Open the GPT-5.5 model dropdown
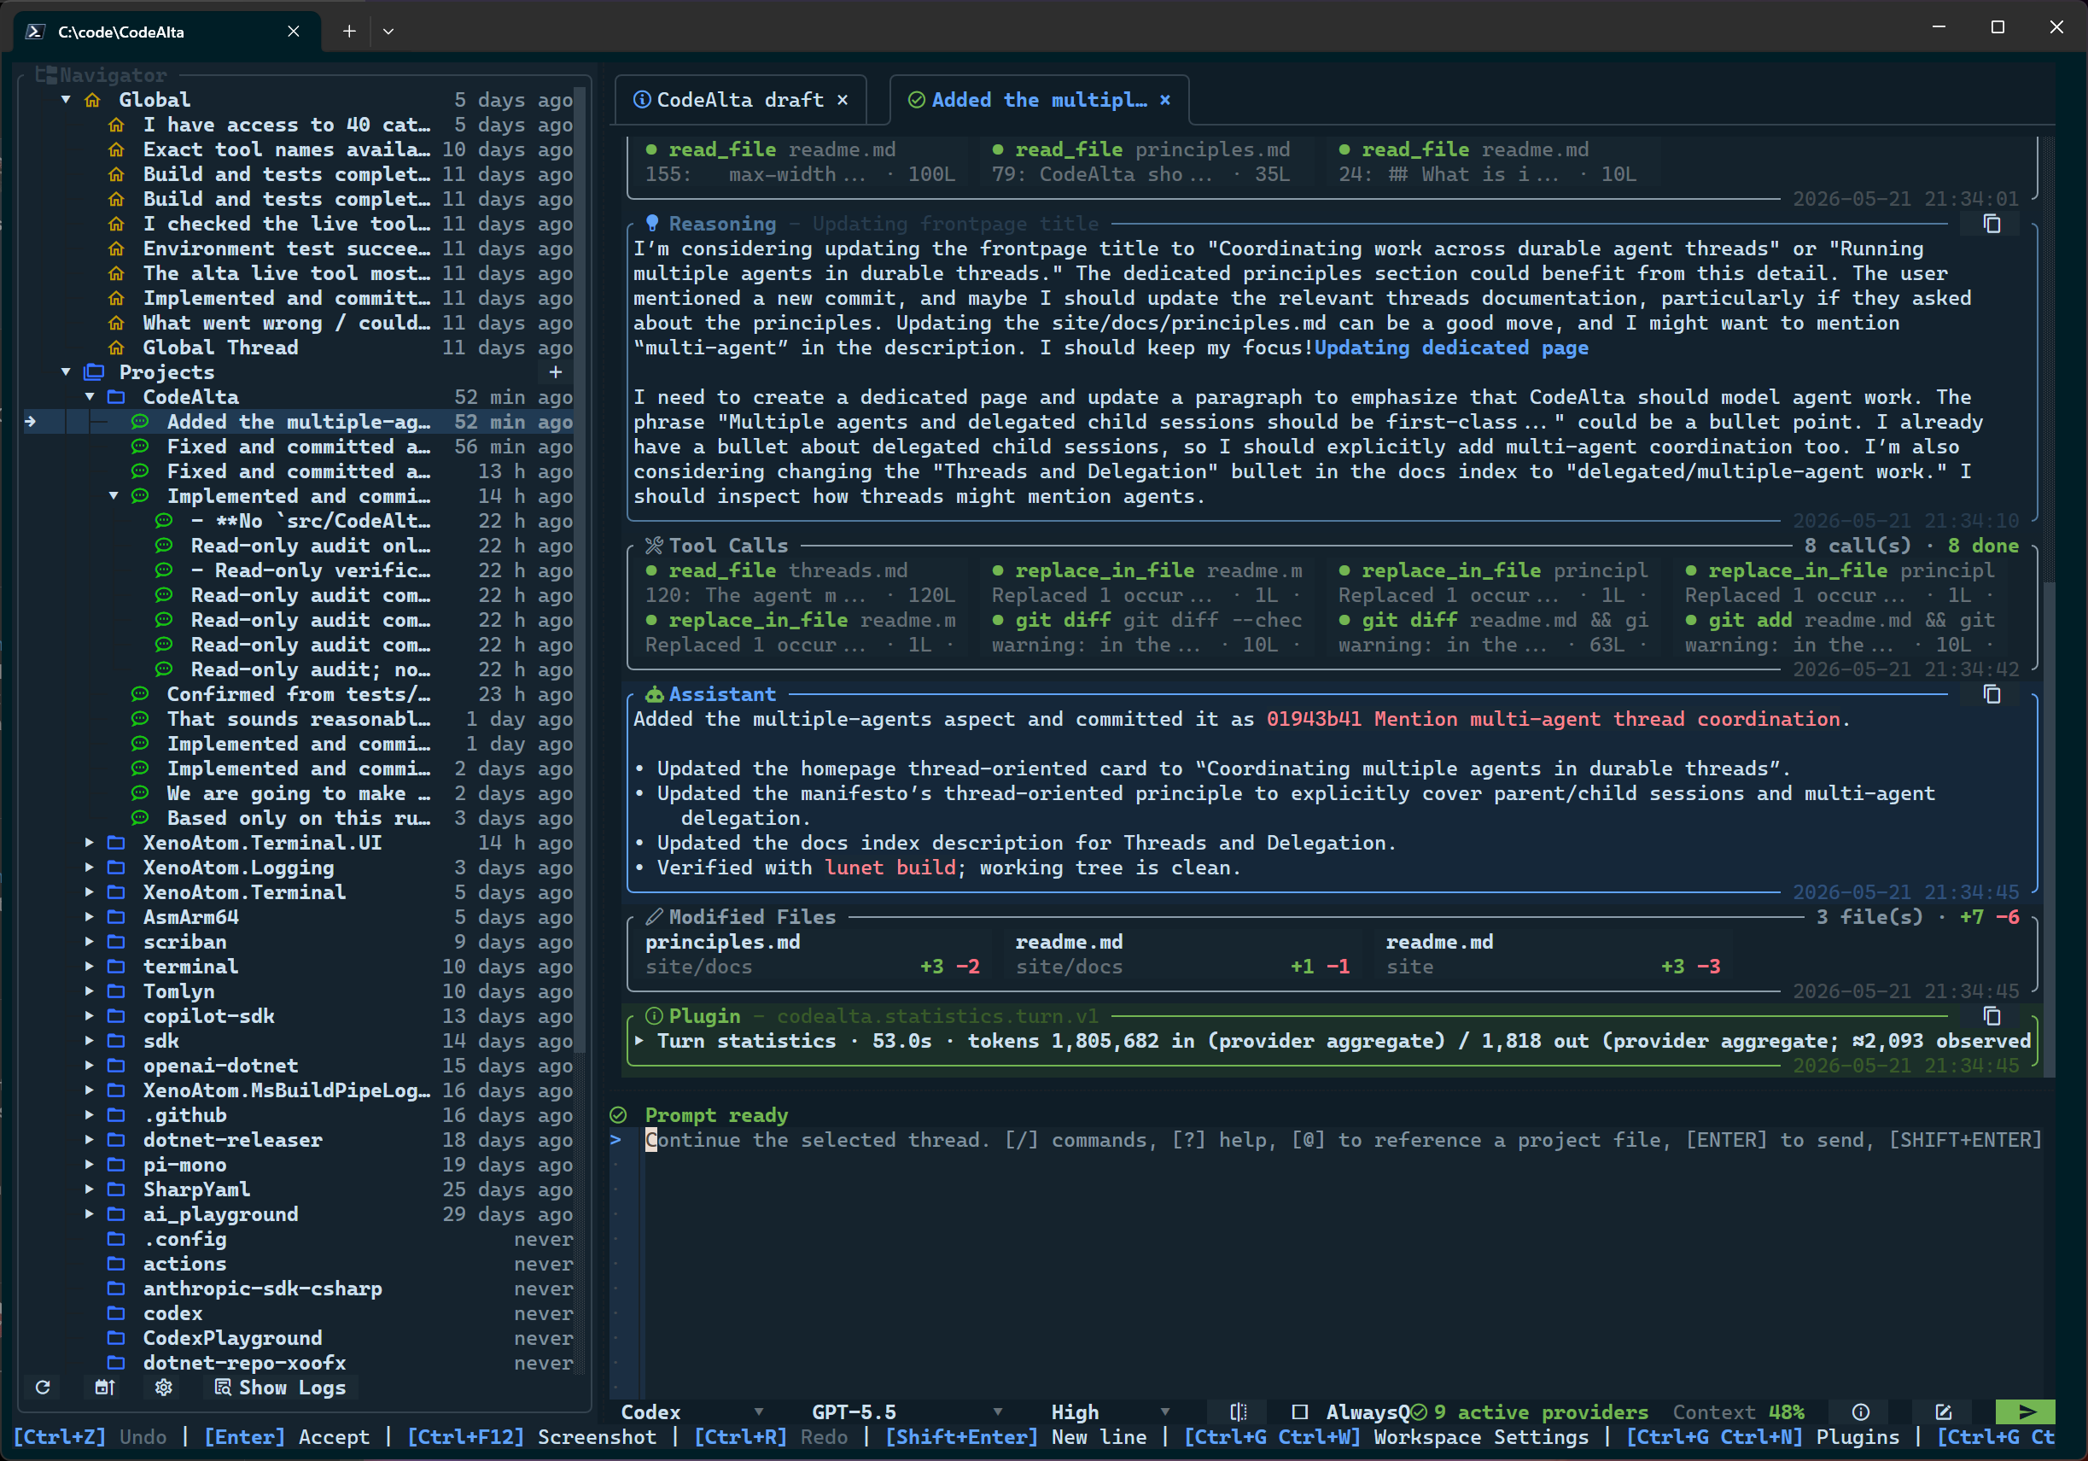 pyautogui.click(x=907, y=1411)
